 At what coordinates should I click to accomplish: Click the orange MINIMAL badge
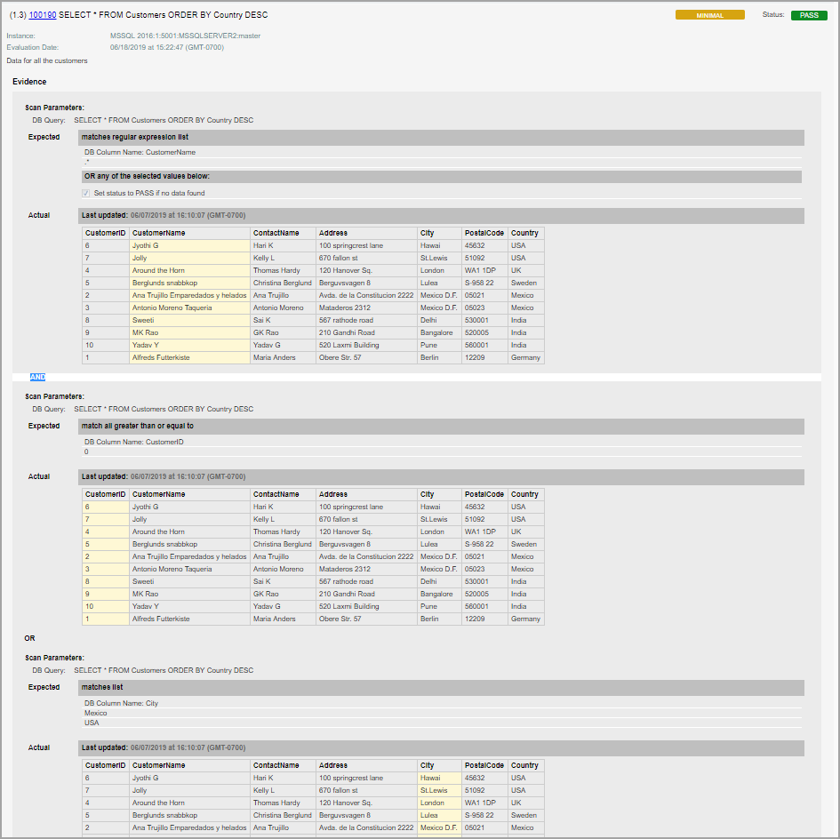[x=709, y=14]
